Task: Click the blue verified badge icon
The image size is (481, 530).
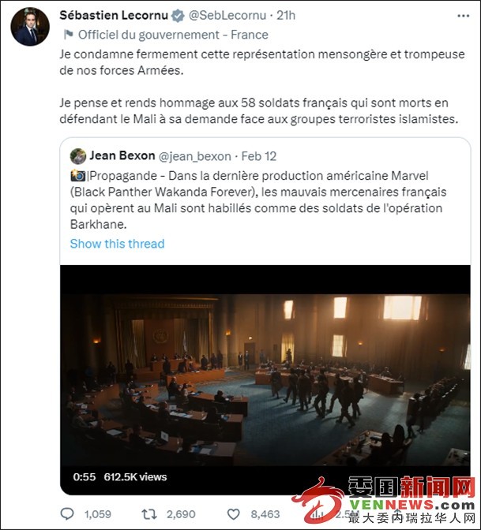Action: 178,16
